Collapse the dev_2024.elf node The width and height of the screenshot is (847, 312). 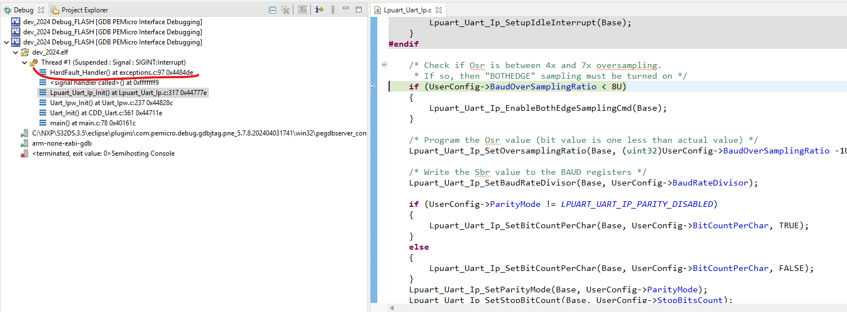click(x=15, y=52)
